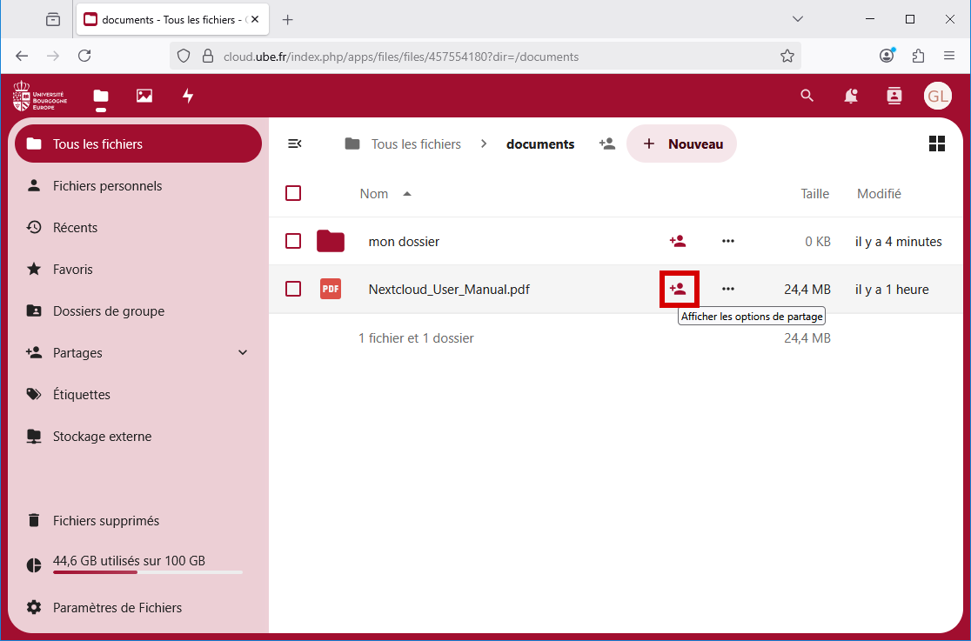Check the box for mon dossier
This screenshot has width=971, height=641.
(x=293, y=241)
